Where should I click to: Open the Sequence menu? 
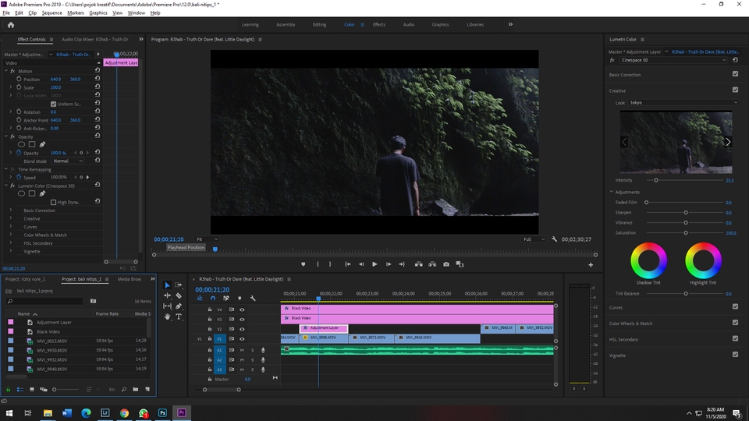(x=52, y=13)
